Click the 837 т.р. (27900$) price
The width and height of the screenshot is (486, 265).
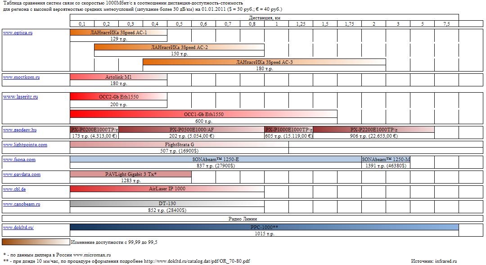tap(216, 166)
